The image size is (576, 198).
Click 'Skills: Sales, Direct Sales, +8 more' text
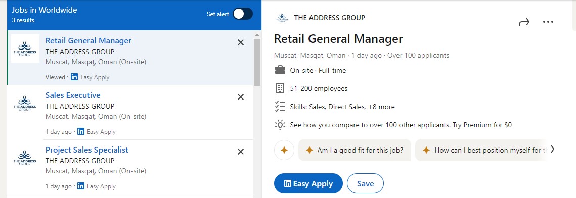342,107
